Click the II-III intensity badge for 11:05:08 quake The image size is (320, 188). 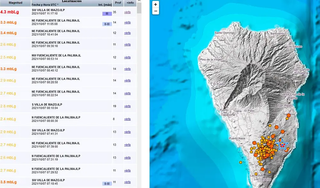point(107,24)
